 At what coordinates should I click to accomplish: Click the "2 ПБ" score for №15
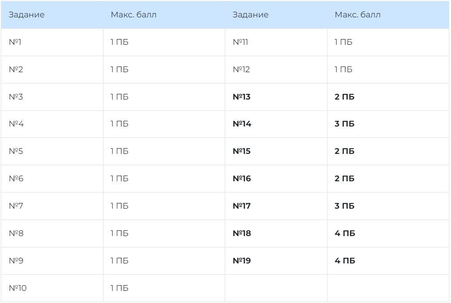tap(344, 152)
